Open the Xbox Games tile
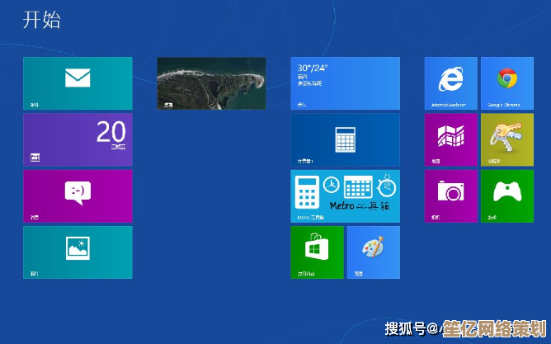This screenshot has width=551, height=344. pos(506,196)
